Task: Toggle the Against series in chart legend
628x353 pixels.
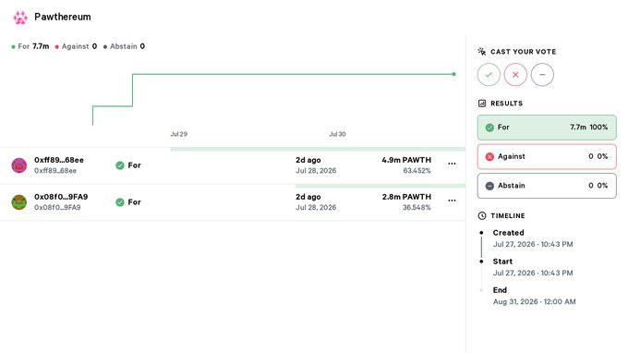Action: tap(76, 46)
